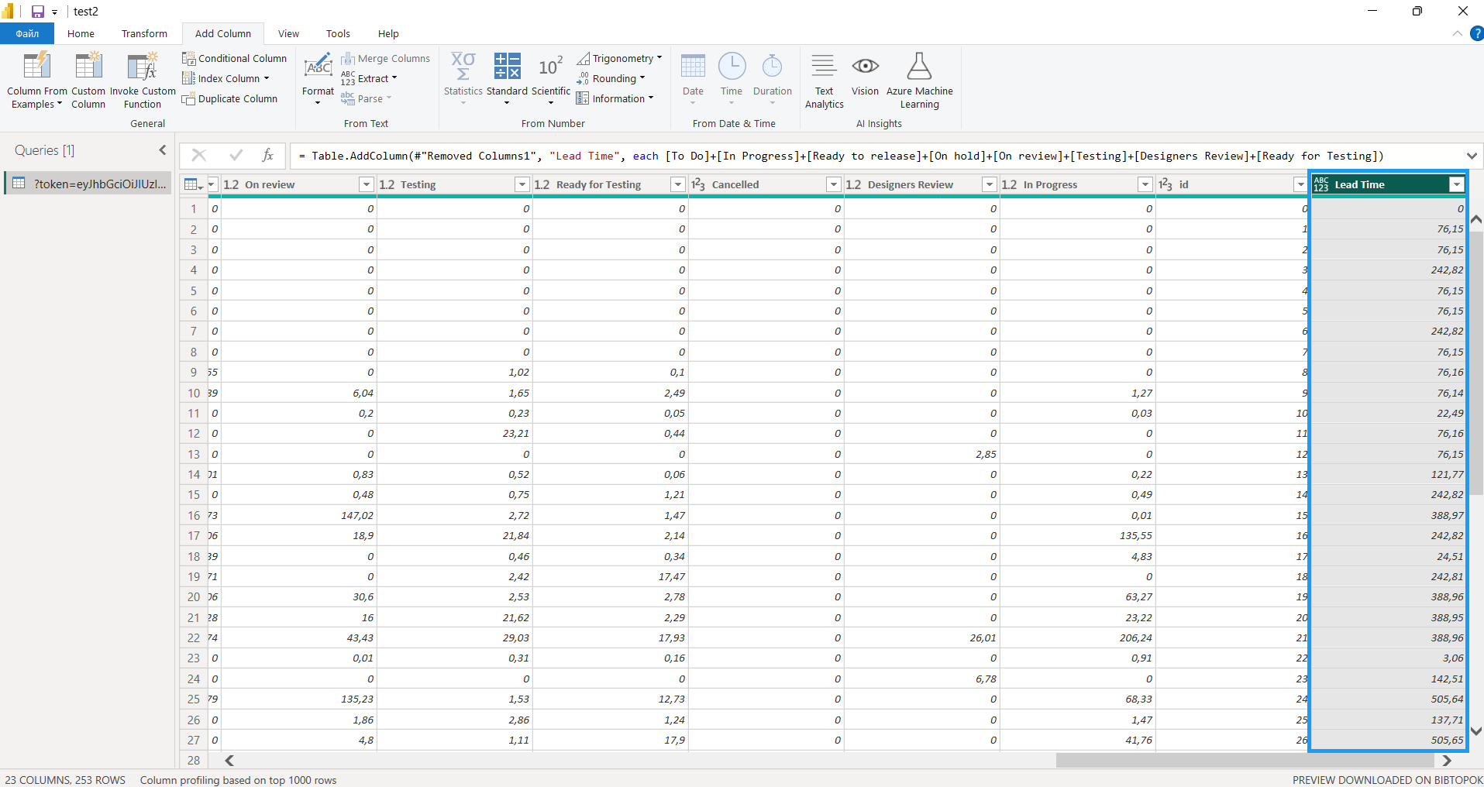Open the View ribbon tab
Viewport: 1484px width, 787px height.
coord(288,33)
